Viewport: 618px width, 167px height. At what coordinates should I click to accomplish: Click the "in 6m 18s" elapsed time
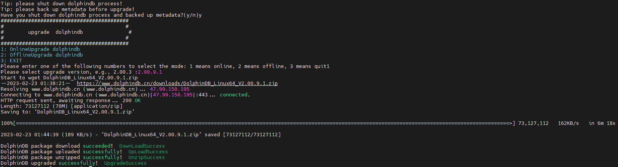point(602,123)
